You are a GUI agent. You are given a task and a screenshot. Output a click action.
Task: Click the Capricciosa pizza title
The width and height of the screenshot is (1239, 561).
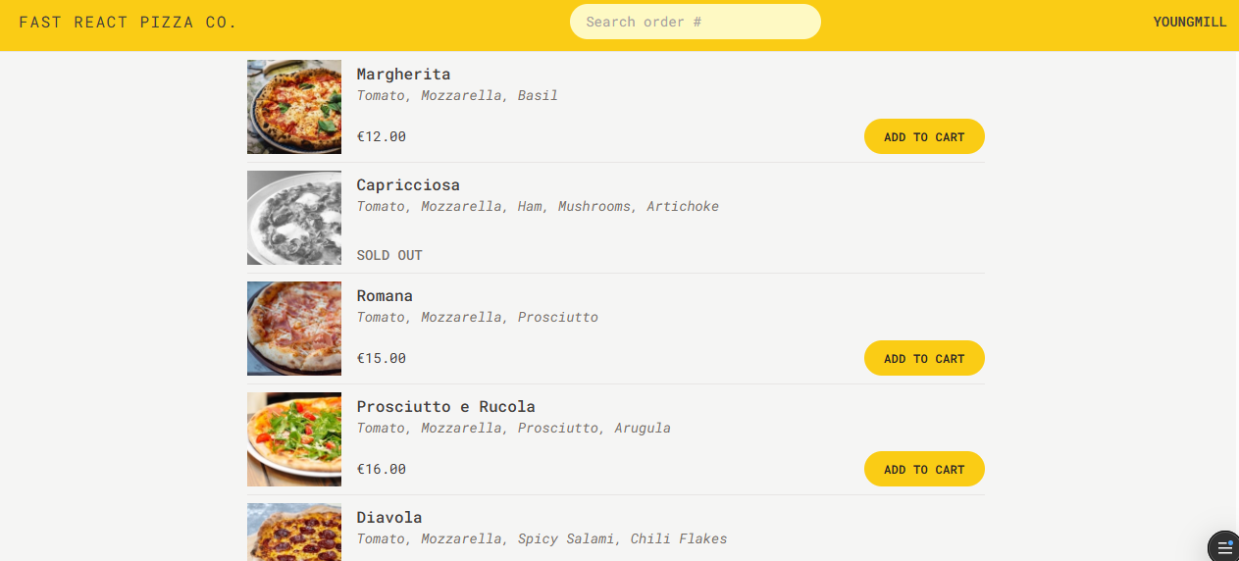(x=408, y=185)
